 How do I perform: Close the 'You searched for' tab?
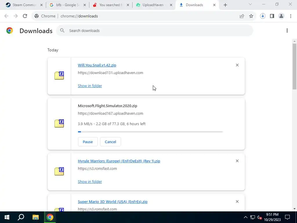(128, 5)
